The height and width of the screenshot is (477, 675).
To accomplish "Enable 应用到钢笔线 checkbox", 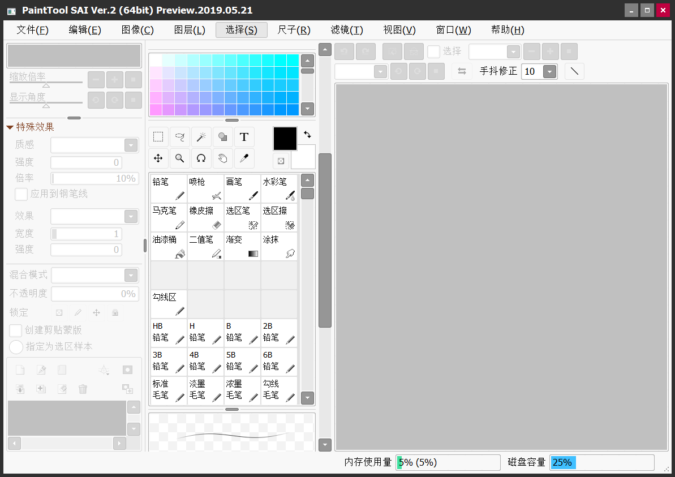I will [22, 194].
